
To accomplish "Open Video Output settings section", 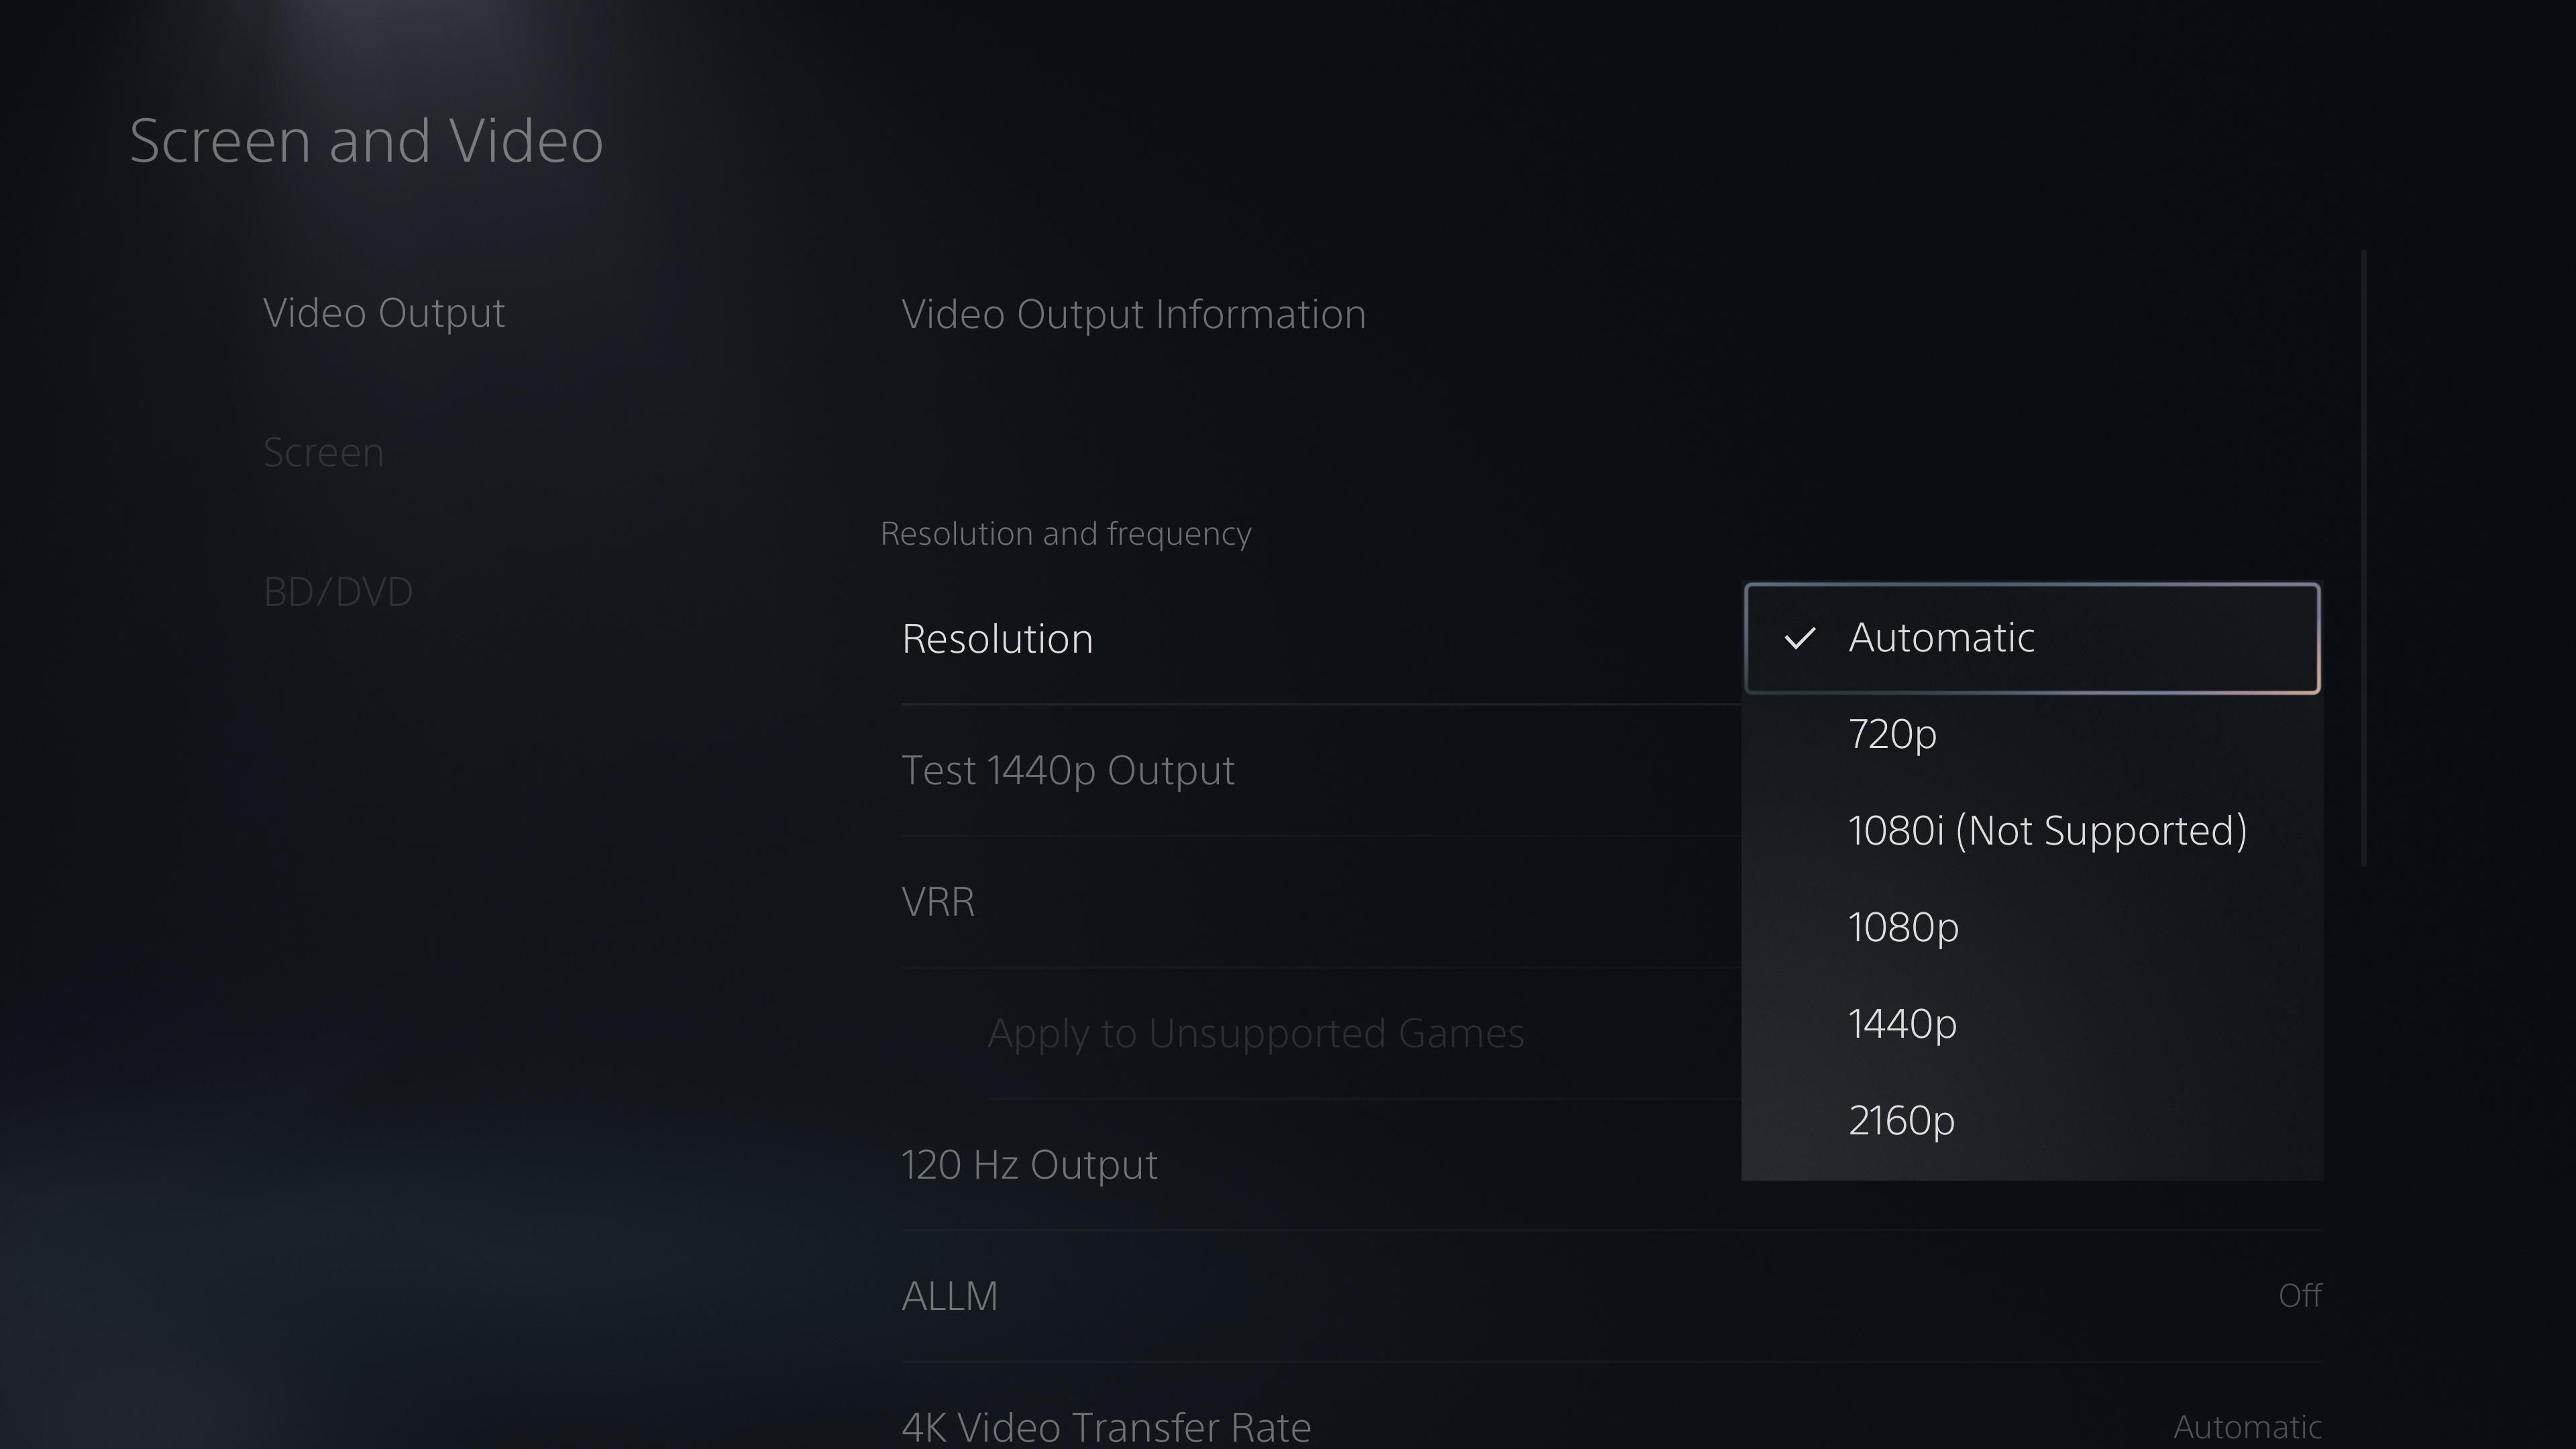I will [x=384, y=313].
